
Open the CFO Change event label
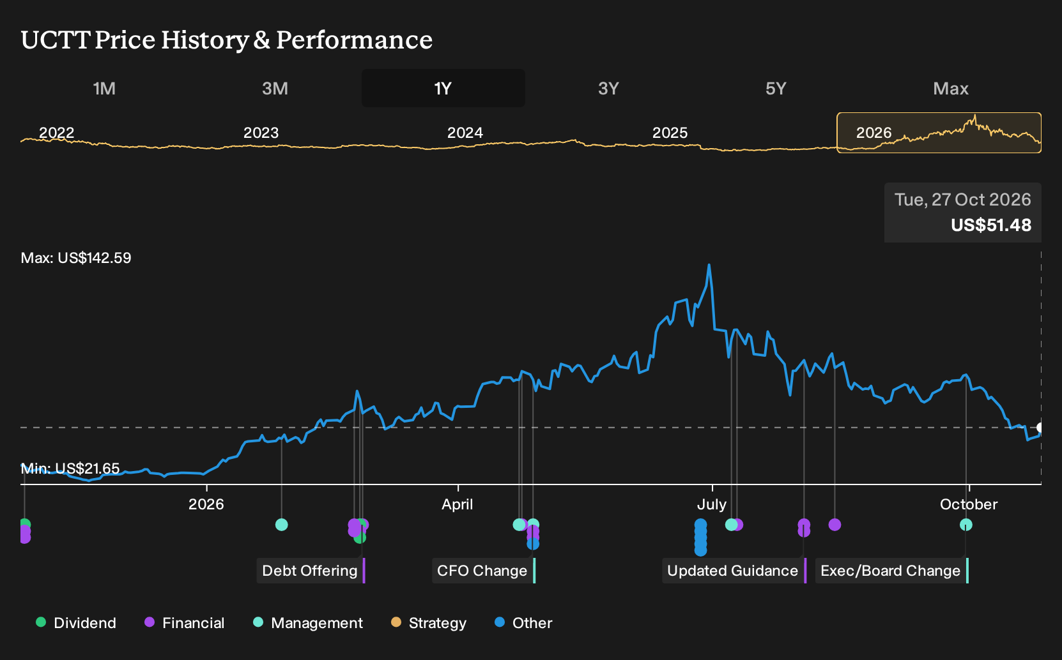[x=483, y=571]
